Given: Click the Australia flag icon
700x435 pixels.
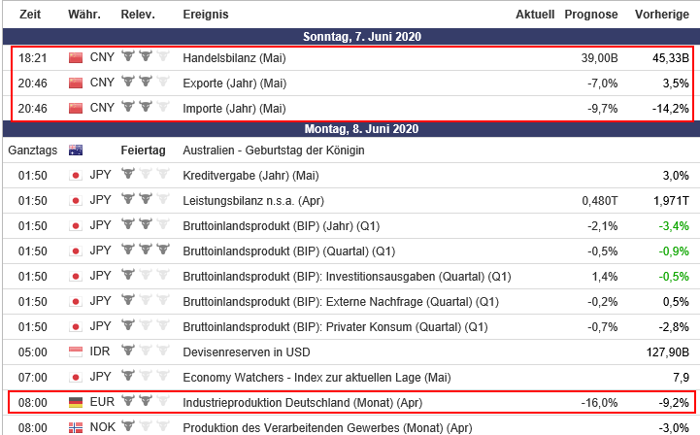Looking at the screenshot, I should click(x=76, y=151).
